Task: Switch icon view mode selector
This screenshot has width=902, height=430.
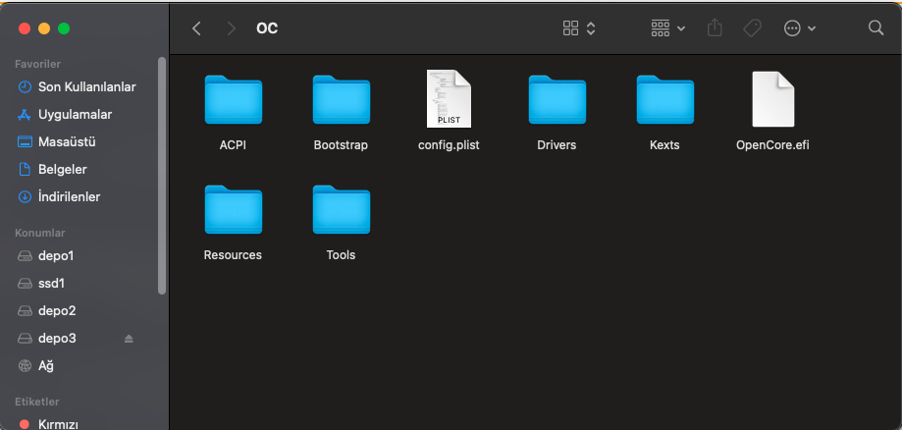Action: (x=579, y=28)
